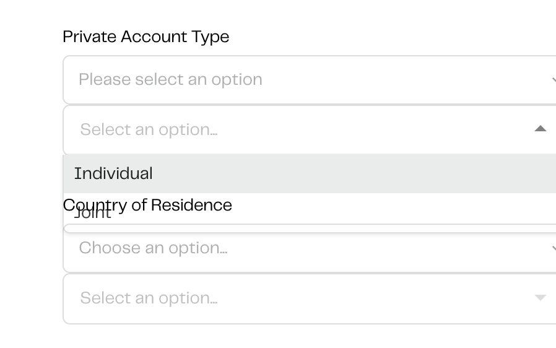Click the chevron beside "Choose an option..."
Screen dimensions: 556x348
pyautogui.click(x=553, y=248)
